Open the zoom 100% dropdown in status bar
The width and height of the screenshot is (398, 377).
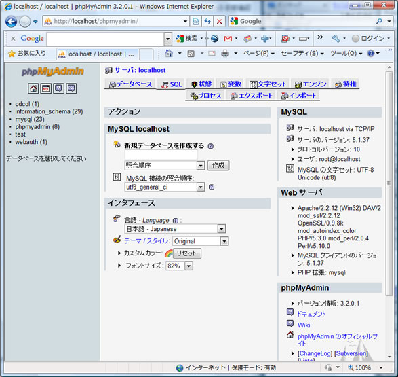tap(381, 367)
